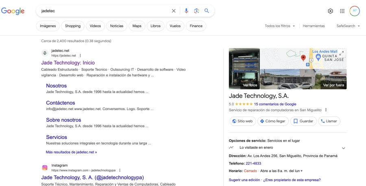Open 'Ver fotos' thumbnail of server rack
Viewport: 366px width, 186px height.
[244, 69]
